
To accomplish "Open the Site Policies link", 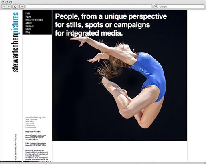I will pyautogui.click(x=31, y=119).
